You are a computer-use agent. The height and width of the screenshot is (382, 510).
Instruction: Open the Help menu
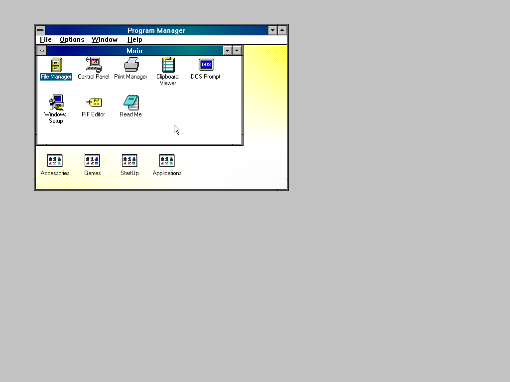tap(134, 40)
